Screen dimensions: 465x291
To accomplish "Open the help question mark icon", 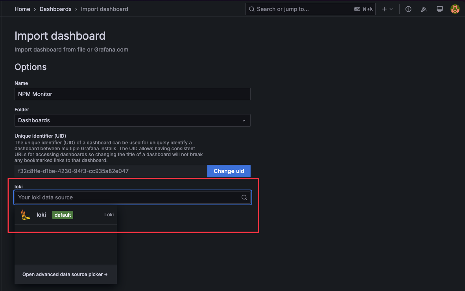I will [x=408, y=9].
